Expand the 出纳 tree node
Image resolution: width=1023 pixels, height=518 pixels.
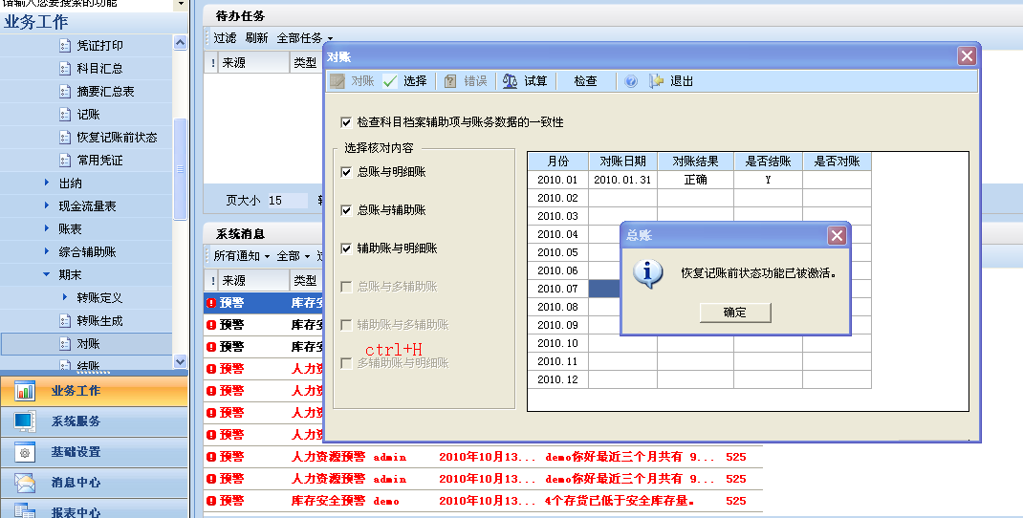[x=46, y=183]
